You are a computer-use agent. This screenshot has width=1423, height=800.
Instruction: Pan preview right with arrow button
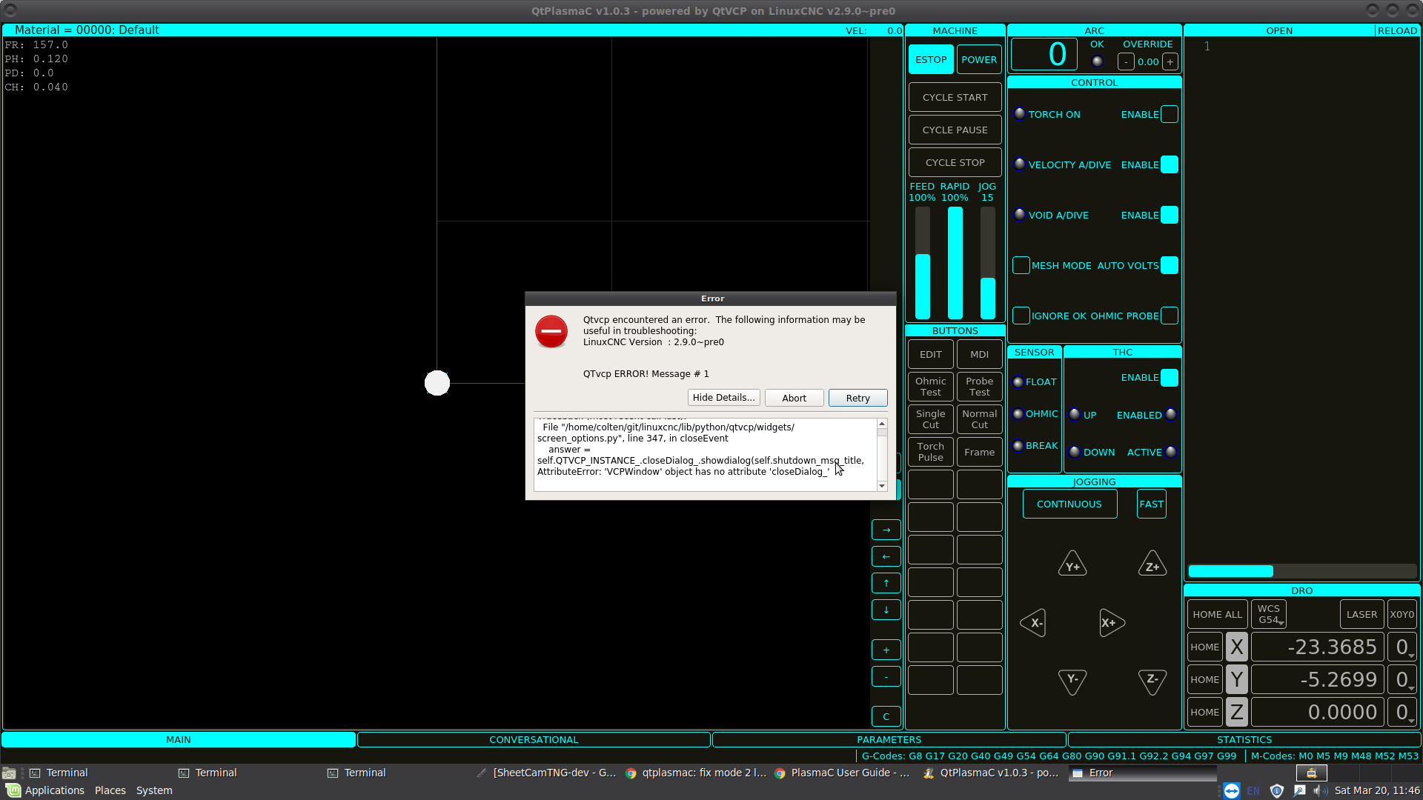[886, 530]
